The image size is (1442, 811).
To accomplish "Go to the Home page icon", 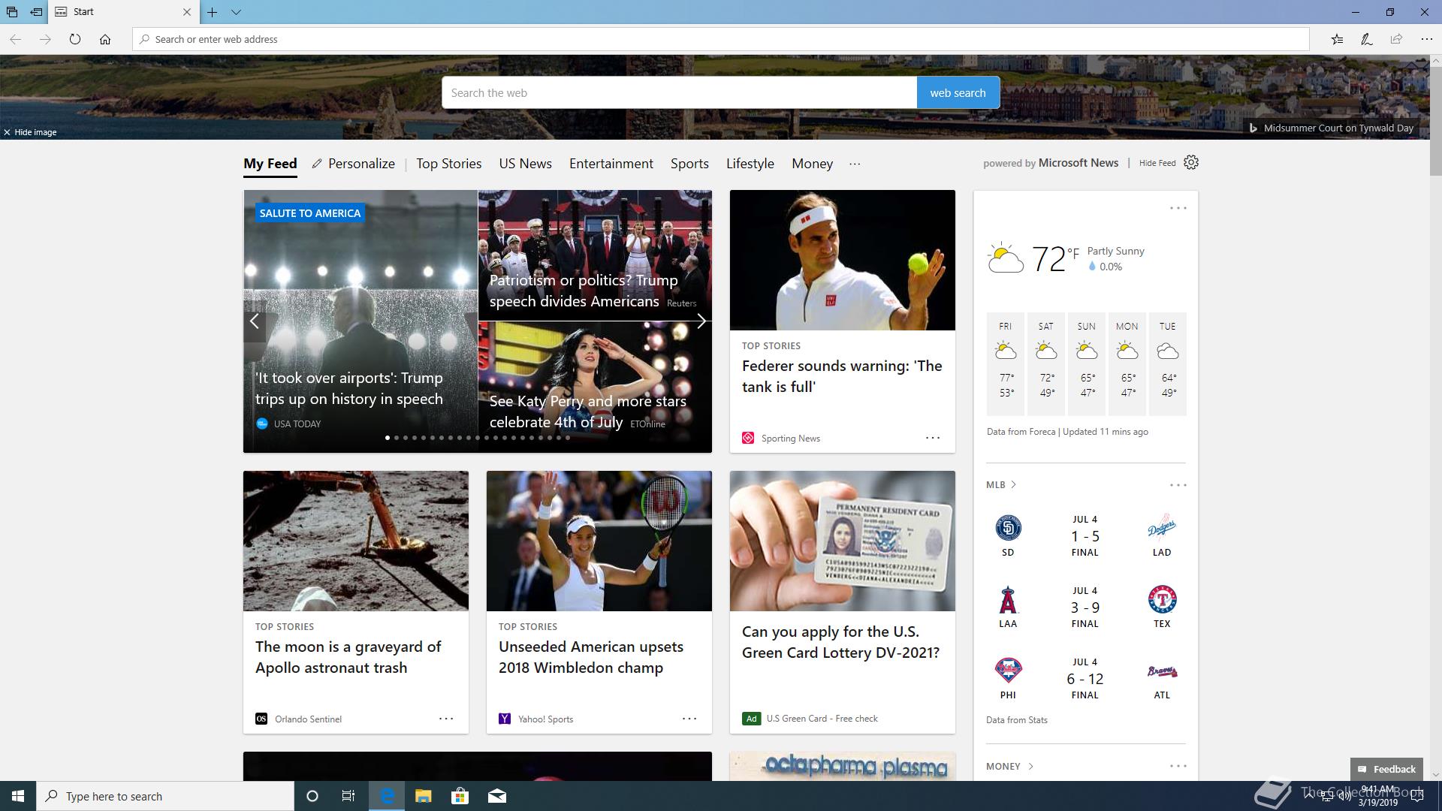I will click(x=105, y=39).
